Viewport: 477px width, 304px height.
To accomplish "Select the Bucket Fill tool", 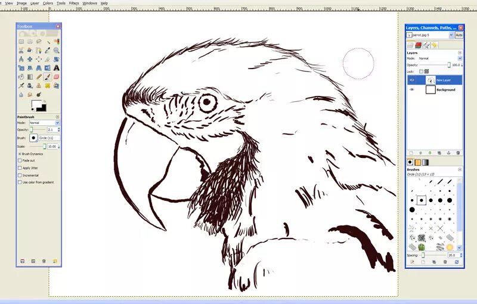I will (x=21, y=77).
